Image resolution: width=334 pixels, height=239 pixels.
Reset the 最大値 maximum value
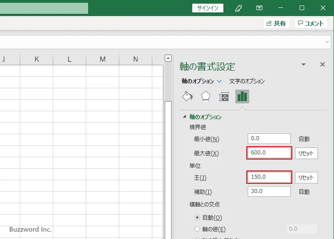[306, 153]
